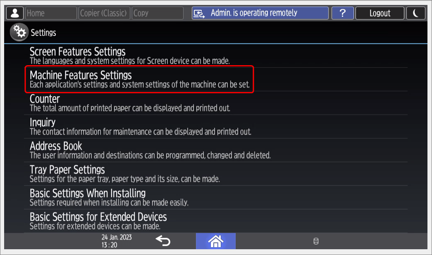Image resolution: width=432 pixels, height=255 pixels.
Task: Click the Logout button
Action: (x=380, y=13)
